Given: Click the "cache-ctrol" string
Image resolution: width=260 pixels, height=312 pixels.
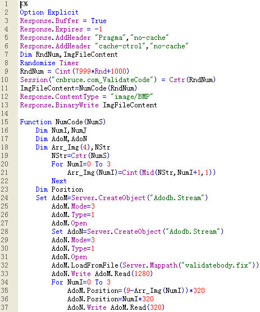Looking at the screenshot, I should (x=120, y=46).
